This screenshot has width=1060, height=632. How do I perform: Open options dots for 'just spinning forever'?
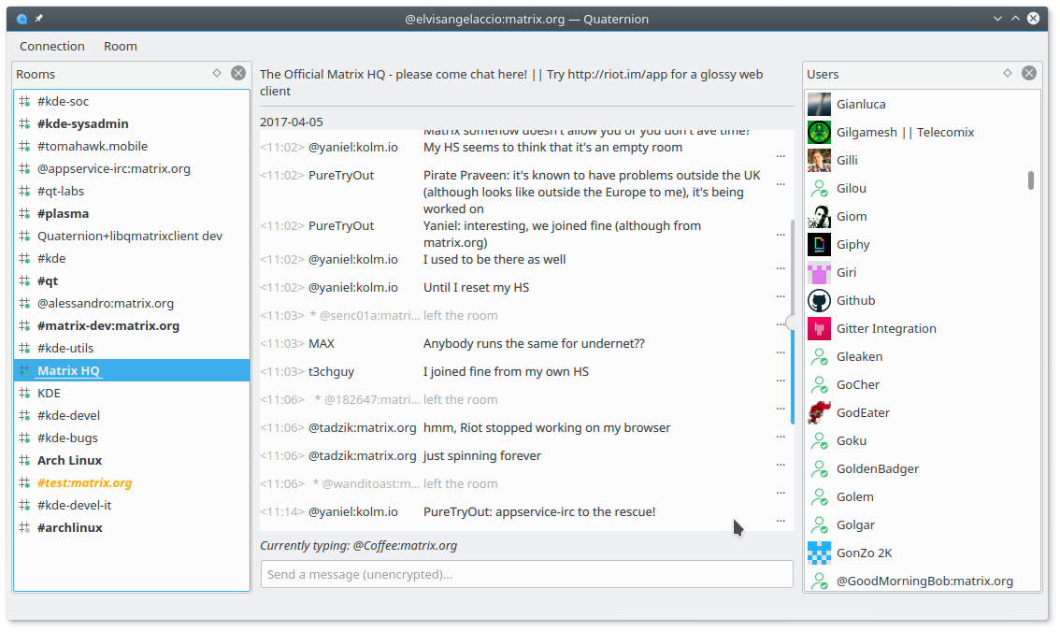(781, 465)
